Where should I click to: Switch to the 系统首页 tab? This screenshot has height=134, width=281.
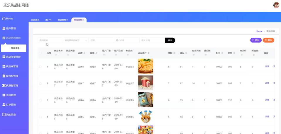pyautogui.click(x=35, y=20)
